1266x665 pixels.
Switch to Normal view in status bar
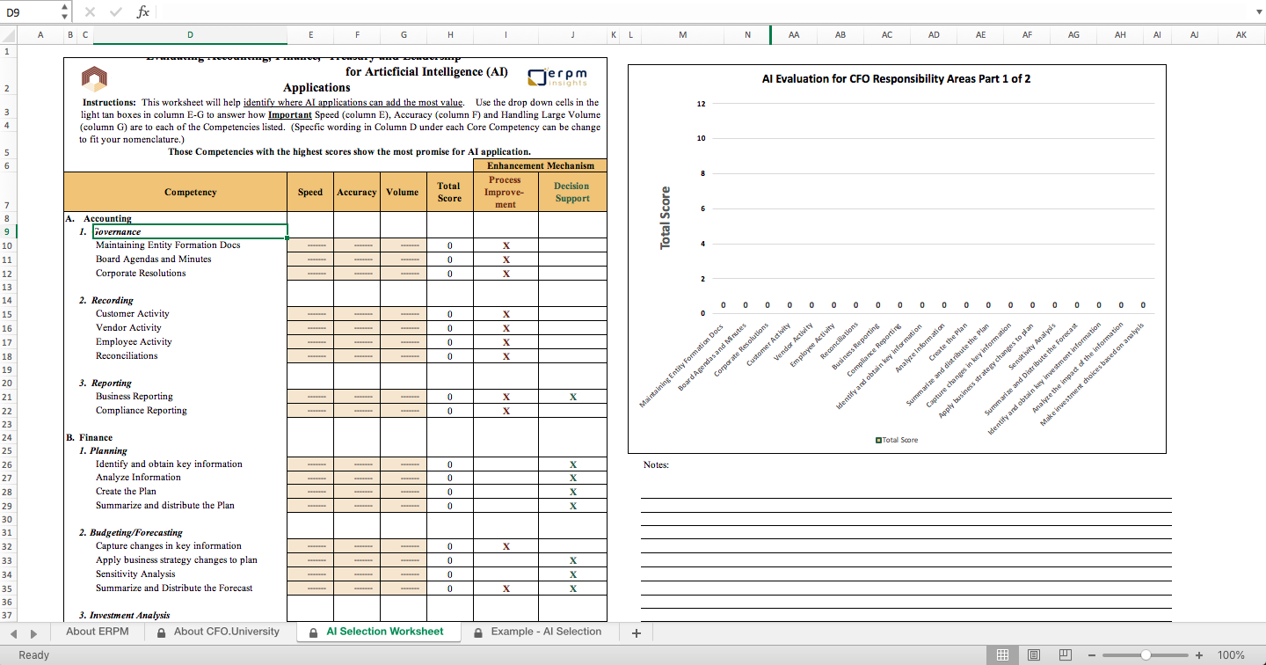click(x=1002, y=655)
